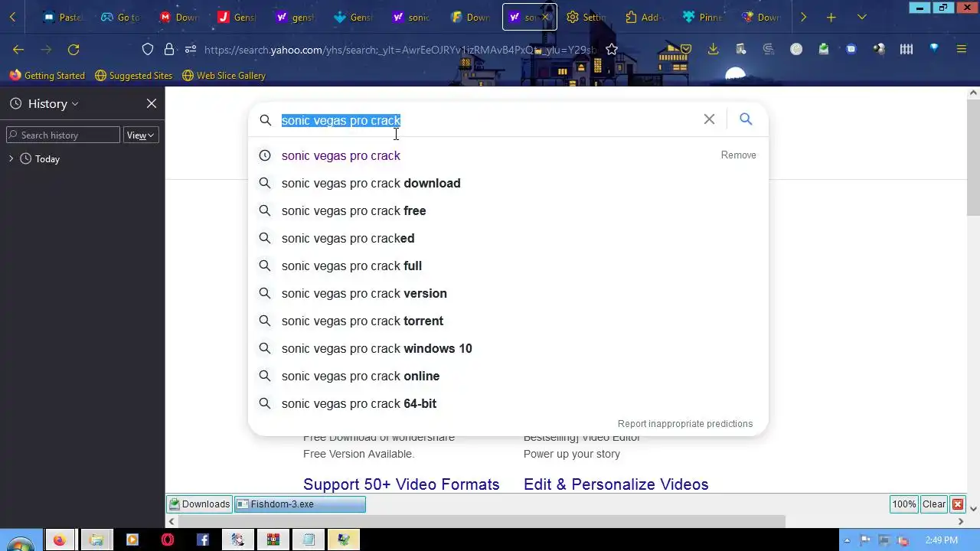Reload the current page

73,50
